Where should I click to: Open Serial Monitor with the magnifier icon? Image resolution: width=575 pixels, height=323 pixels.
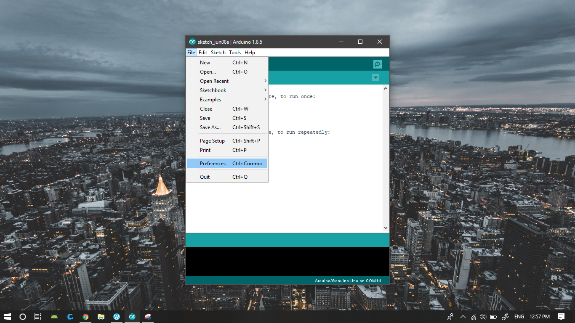(377, 64)
